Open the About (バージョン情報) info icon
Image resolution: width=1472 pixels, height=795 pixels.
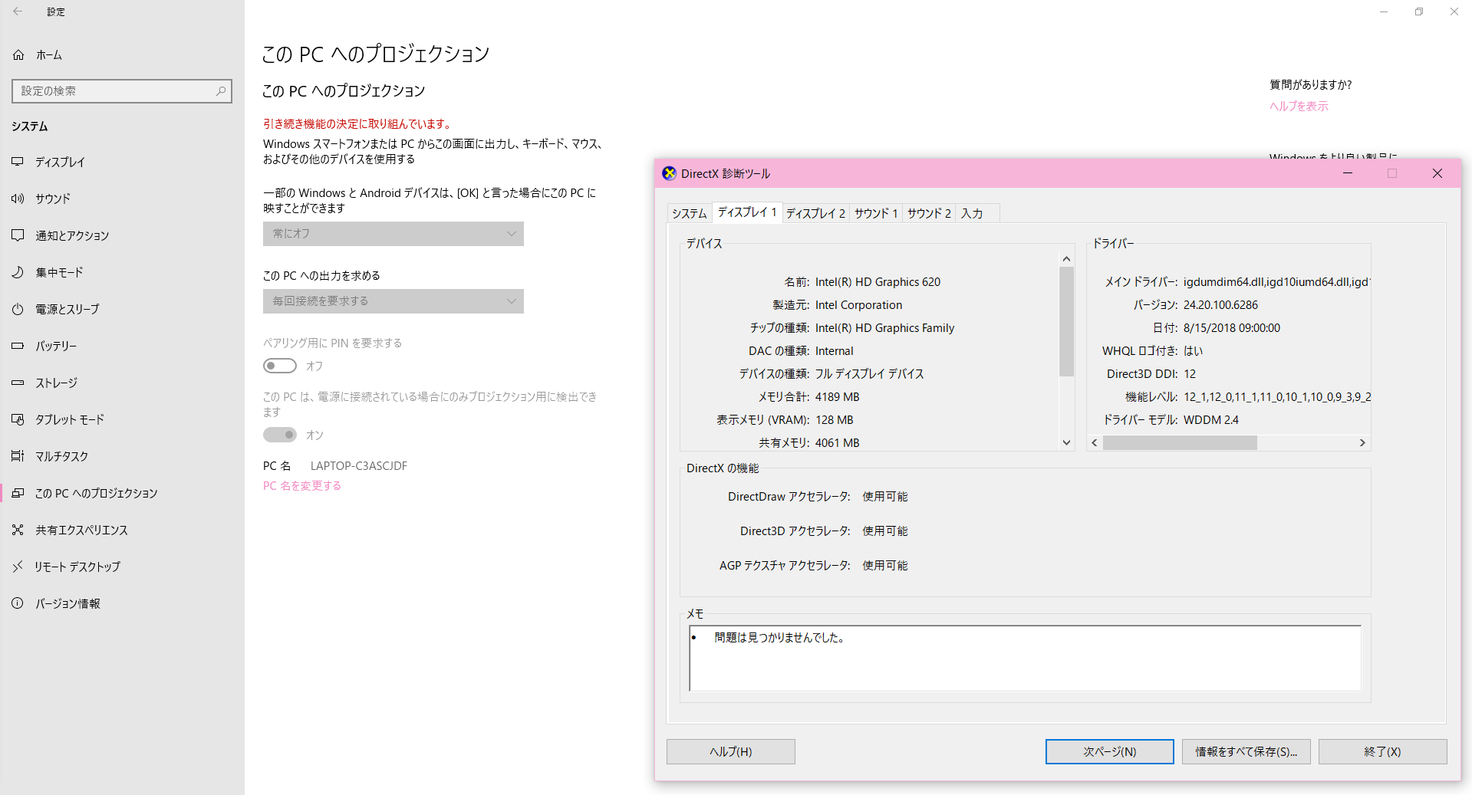18,603
